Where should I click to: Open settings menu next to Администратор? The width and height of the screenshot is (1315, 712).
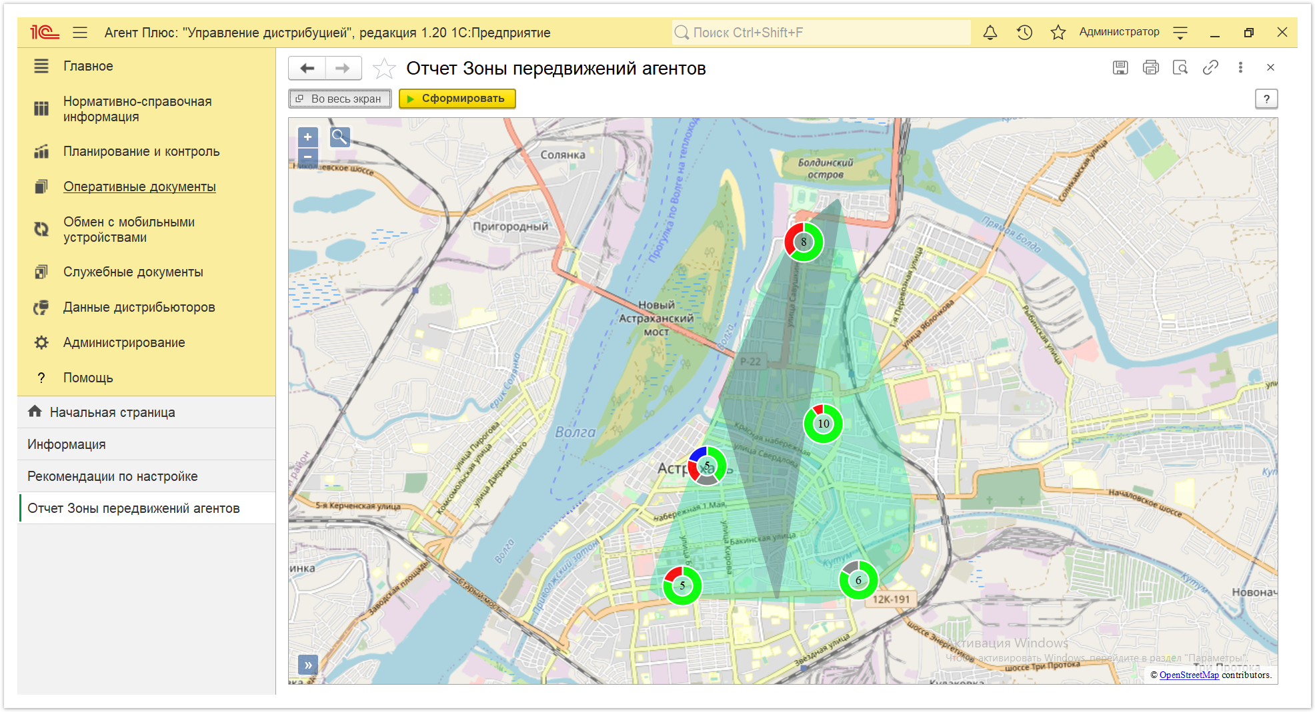click(1180, 32)
